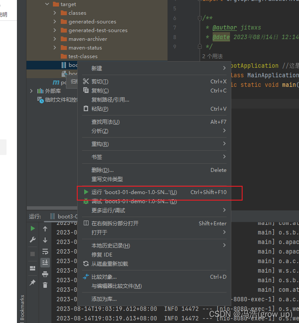Choose 查找用法(U) menu item
The image size is (299, 323).
click(154, 122)
